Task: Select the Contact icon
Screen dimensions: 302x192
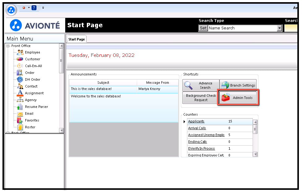Action: tap(20, 86)
